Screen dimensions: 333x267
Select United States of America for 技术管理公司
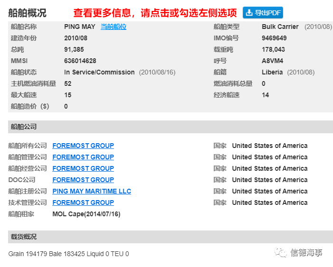[x=270, y=203]
